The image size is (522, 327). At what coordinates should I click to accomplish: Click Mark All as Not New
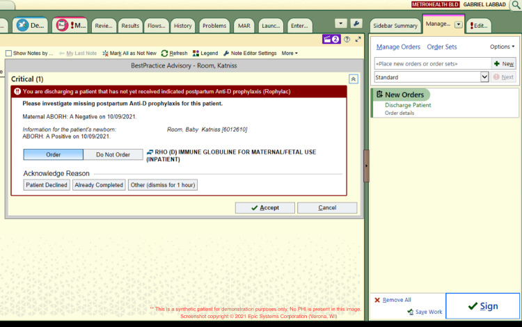pos(105,53)
